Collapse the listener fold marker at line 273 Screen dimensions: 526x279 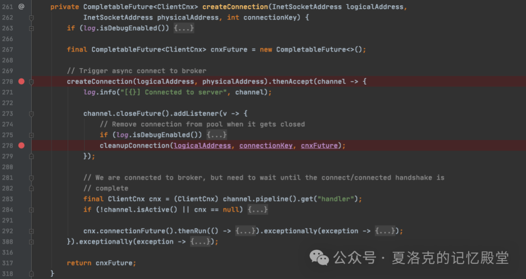click(31, 113)
